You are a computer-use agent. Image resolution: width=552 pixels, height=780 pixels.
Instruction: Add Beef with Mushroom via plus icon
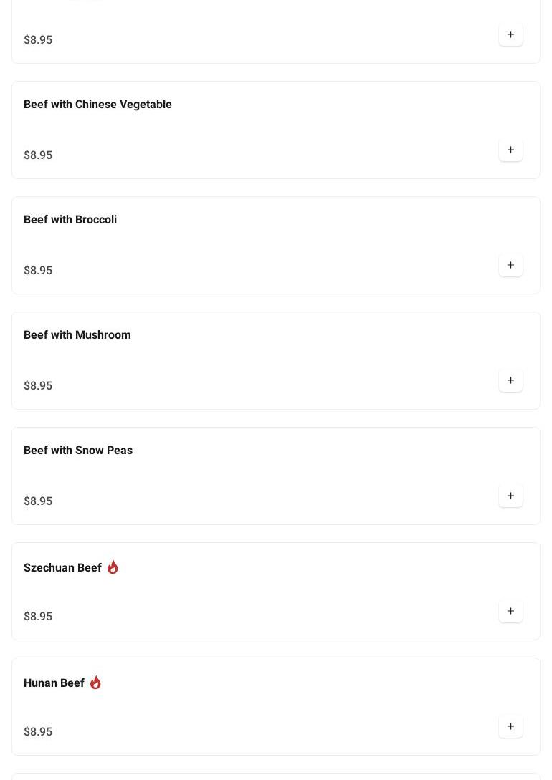tap(510, 380)
